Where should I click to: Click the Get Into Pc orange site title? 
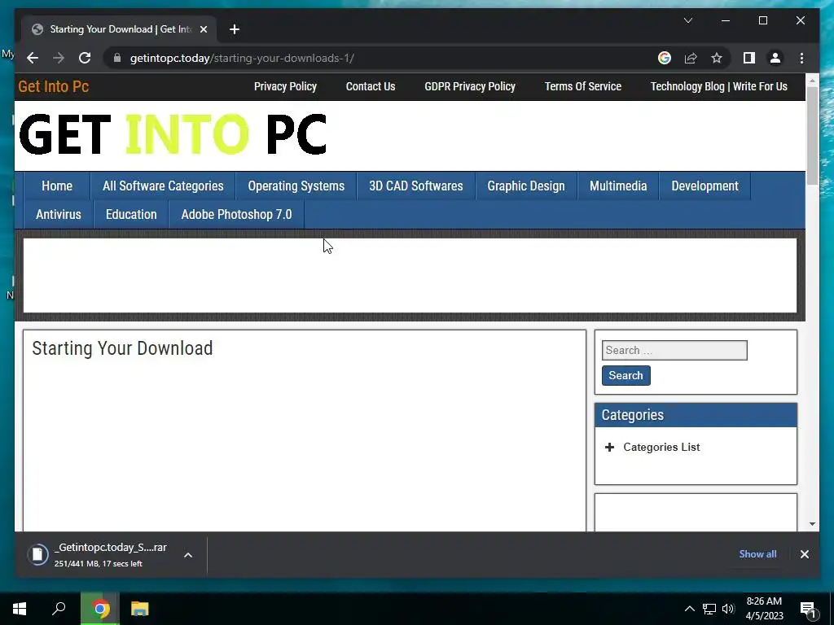click(x=53, y=86)
